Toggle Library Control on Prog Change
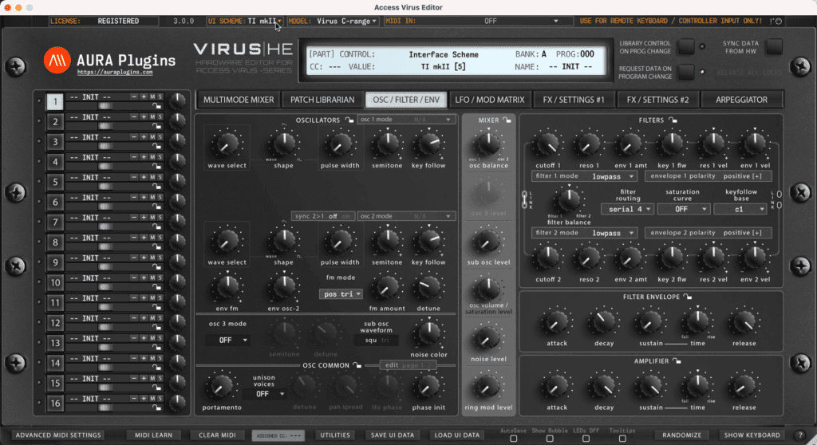 [x=685, y=47]
